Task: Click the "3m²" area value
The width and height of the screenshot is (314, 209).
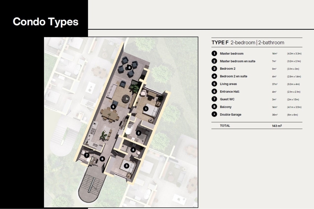Action: click(x=274, y=99)
